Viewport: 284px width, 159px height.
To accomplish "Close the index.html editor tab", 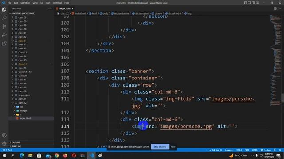I will pyautogui.click(x=73, y=8).
